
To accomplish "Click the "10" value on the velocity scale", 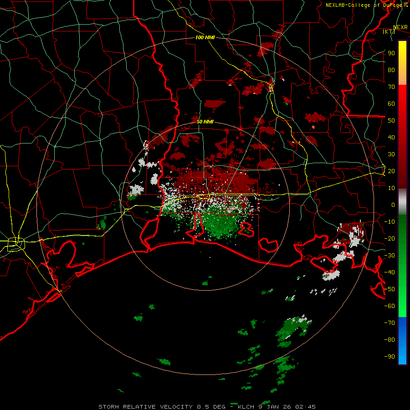I will coord(391,188).
